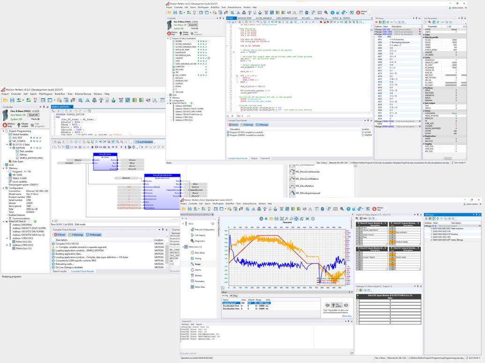Viewport: 485px width, 363px height.
Task: Select Tuning in the drive sidebar
Action: pyautogui.click(x=198, y=258)
